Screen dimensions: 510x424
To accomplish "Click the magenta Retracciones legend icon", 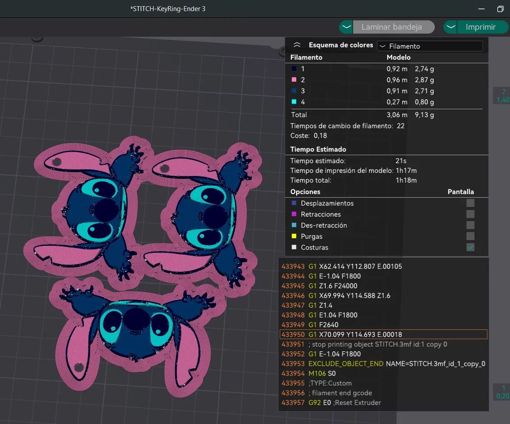I will point(294,214).
